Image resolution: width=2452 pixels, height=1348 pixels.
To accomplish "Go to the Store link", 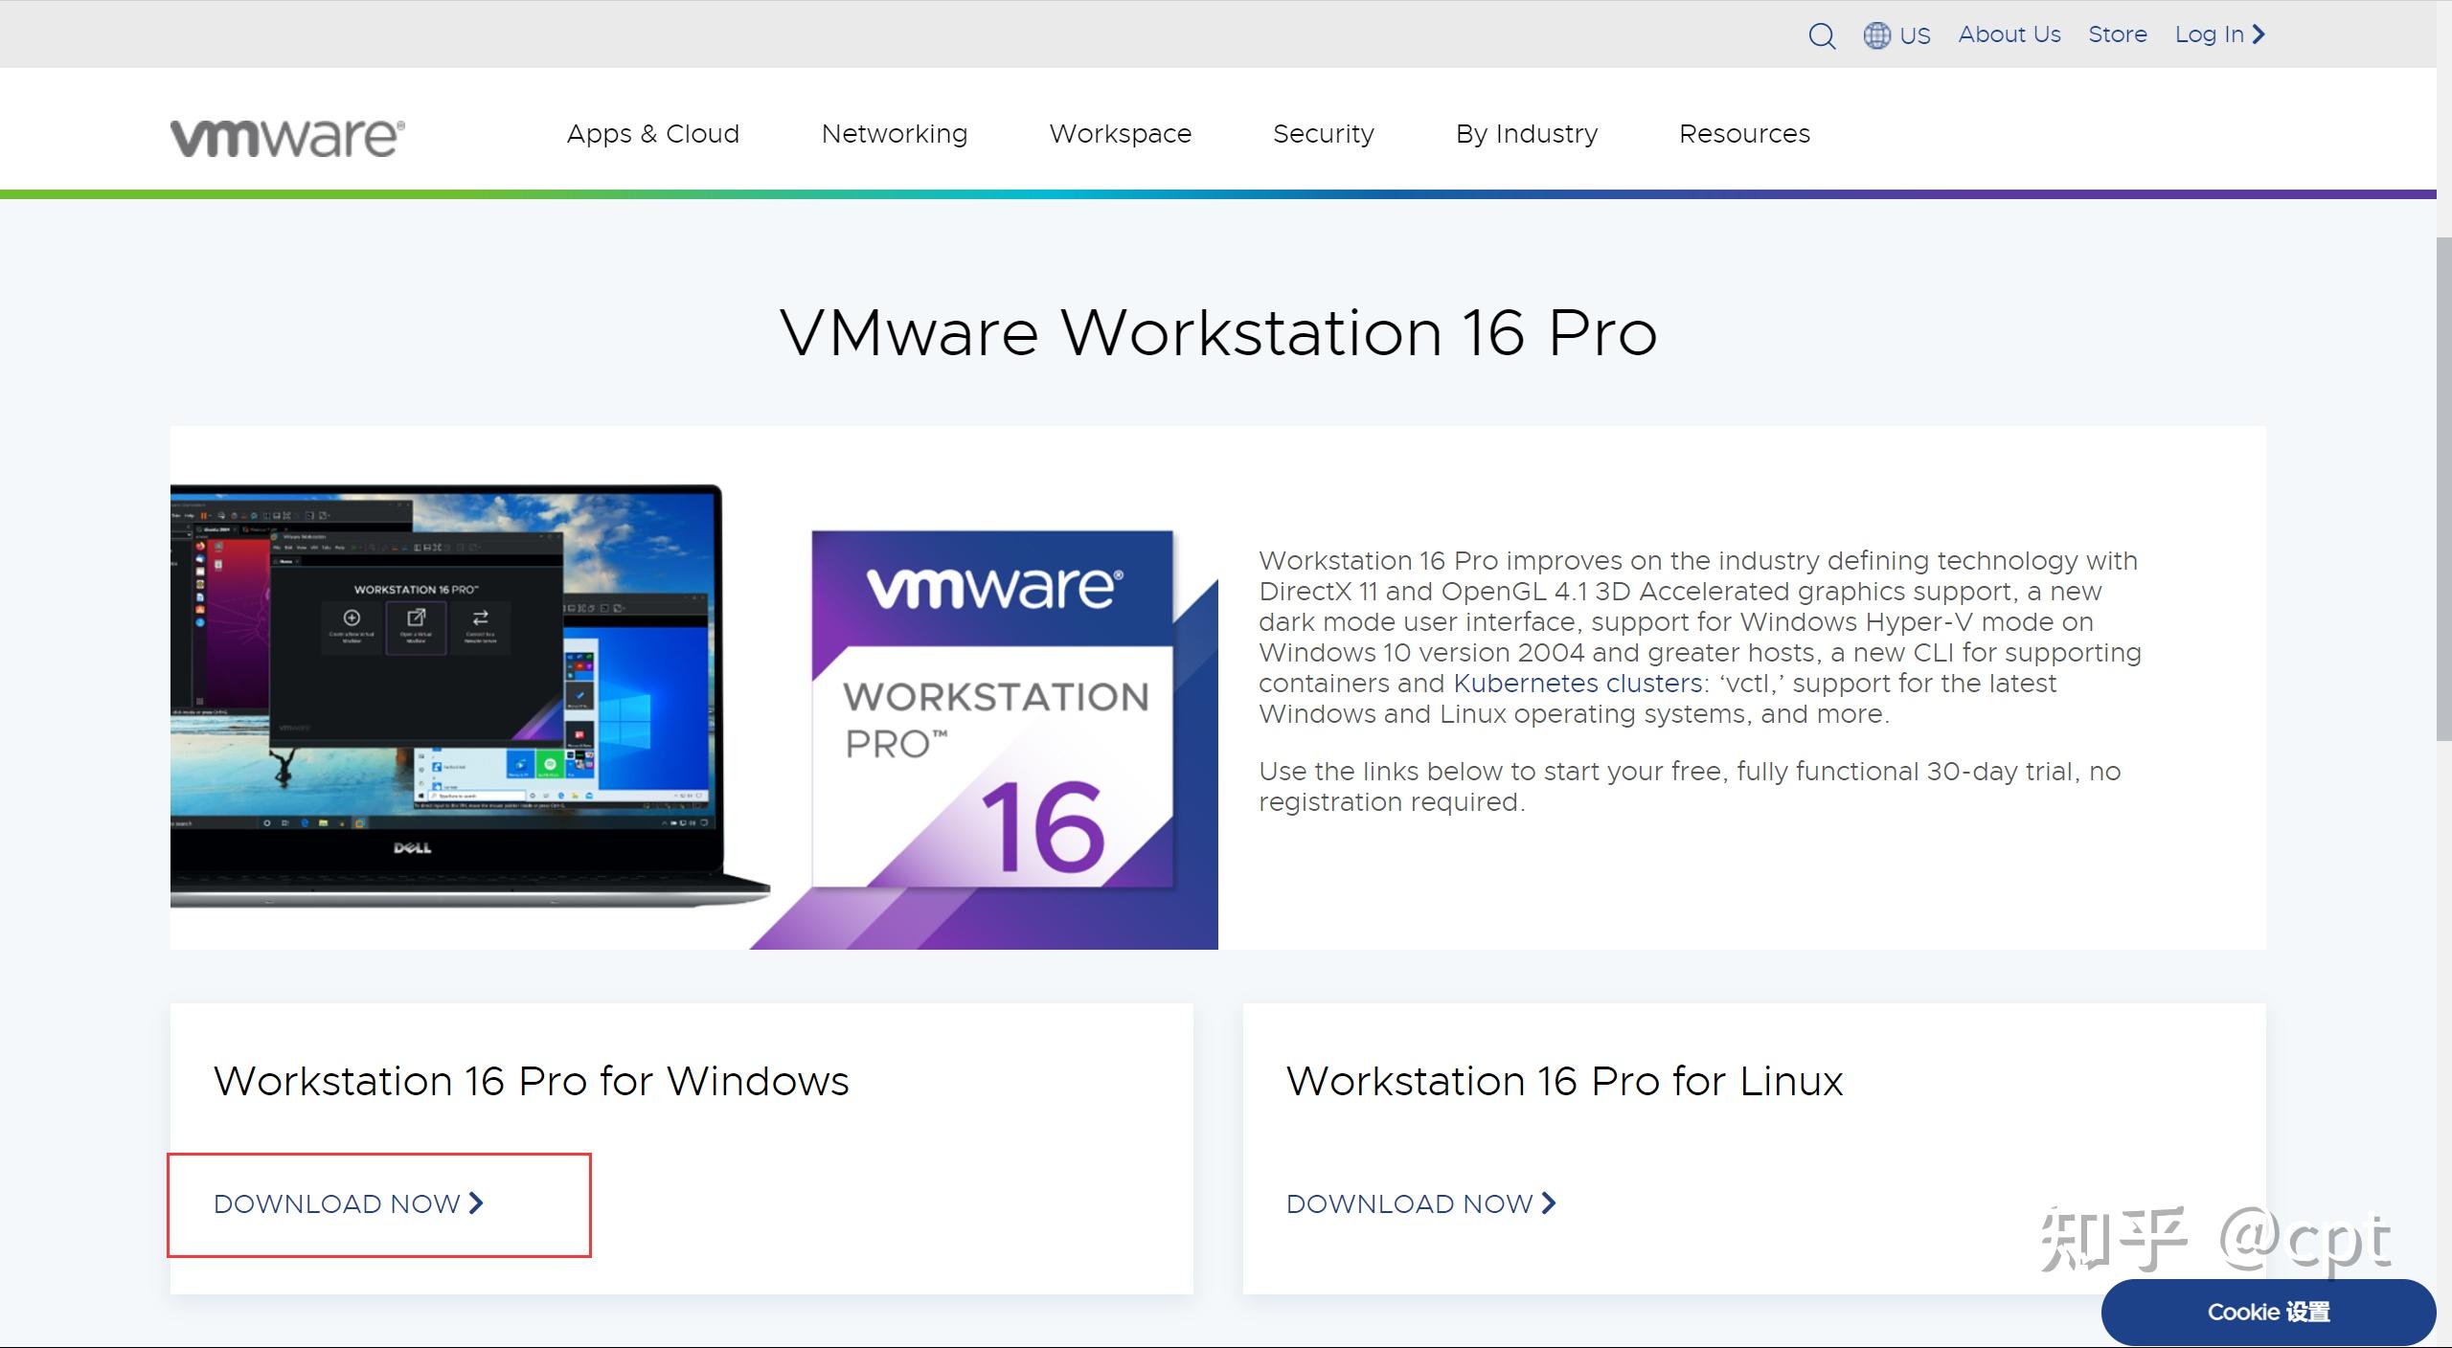I will pyautogui.click(x=2117, y=34).
